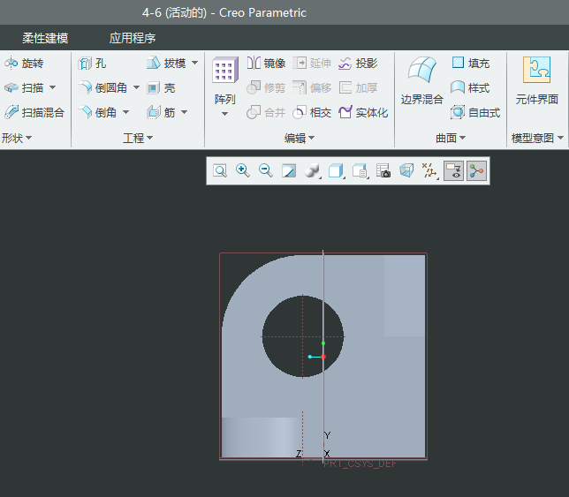Select the 旋转 (Revolve) tool
Image resolution: width=569 pixels, height=497 pixels.
[x=24, y=64]
